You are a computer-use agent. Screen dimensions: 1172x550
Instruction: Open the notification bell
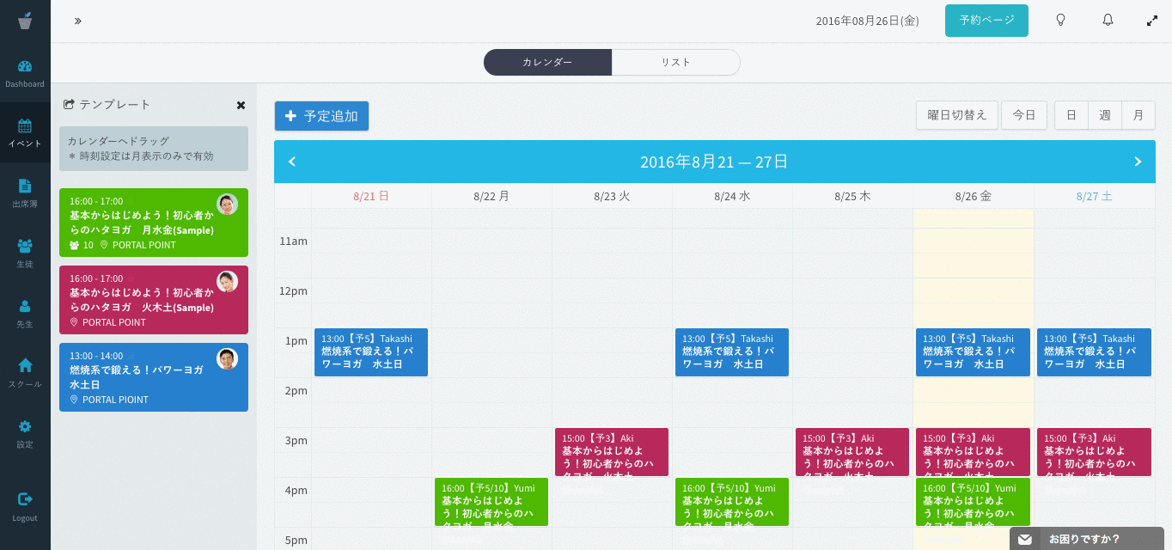[1108, 21]
